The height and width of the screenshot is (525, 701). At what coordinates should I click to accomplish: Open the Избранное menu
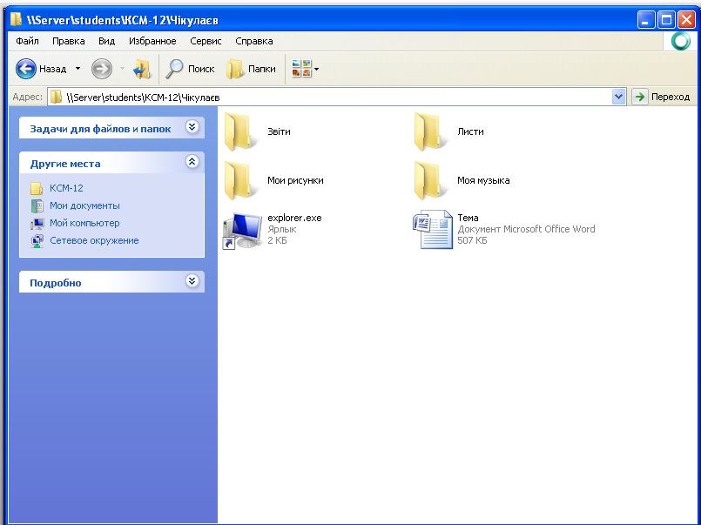pos(152,41)
